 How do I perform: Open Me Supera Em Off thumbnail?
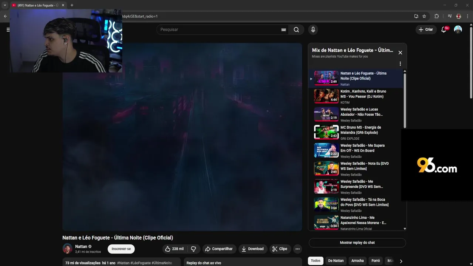pyautogui.click(x=326, y=150)
